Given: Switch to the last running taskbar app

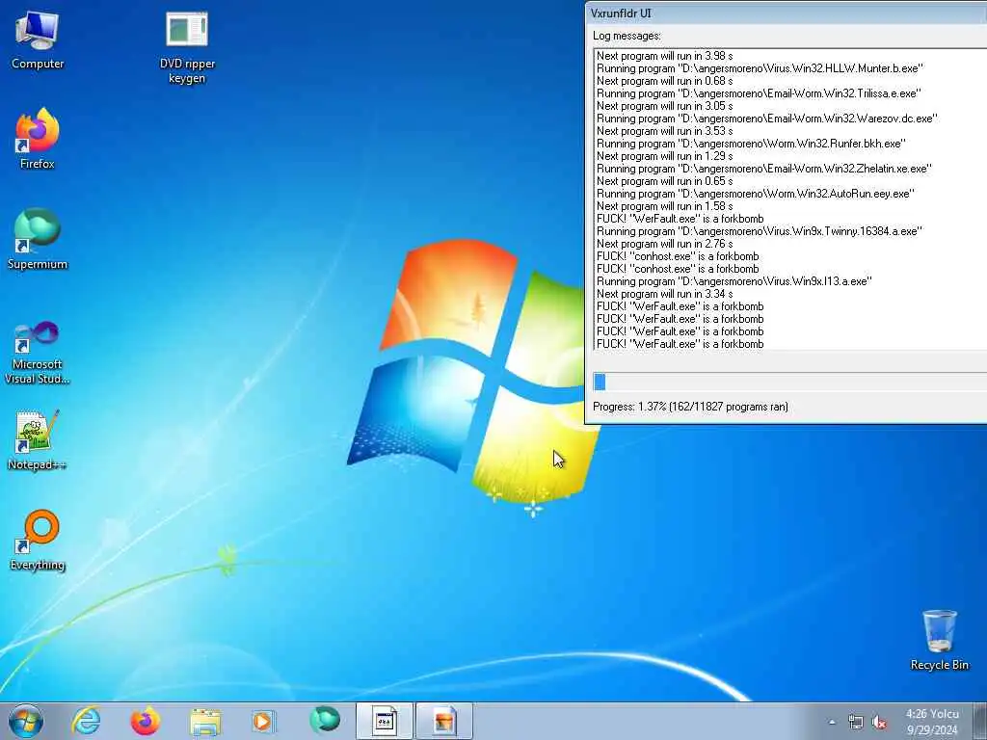Looking at the screenshot, I should pos(443,721).
